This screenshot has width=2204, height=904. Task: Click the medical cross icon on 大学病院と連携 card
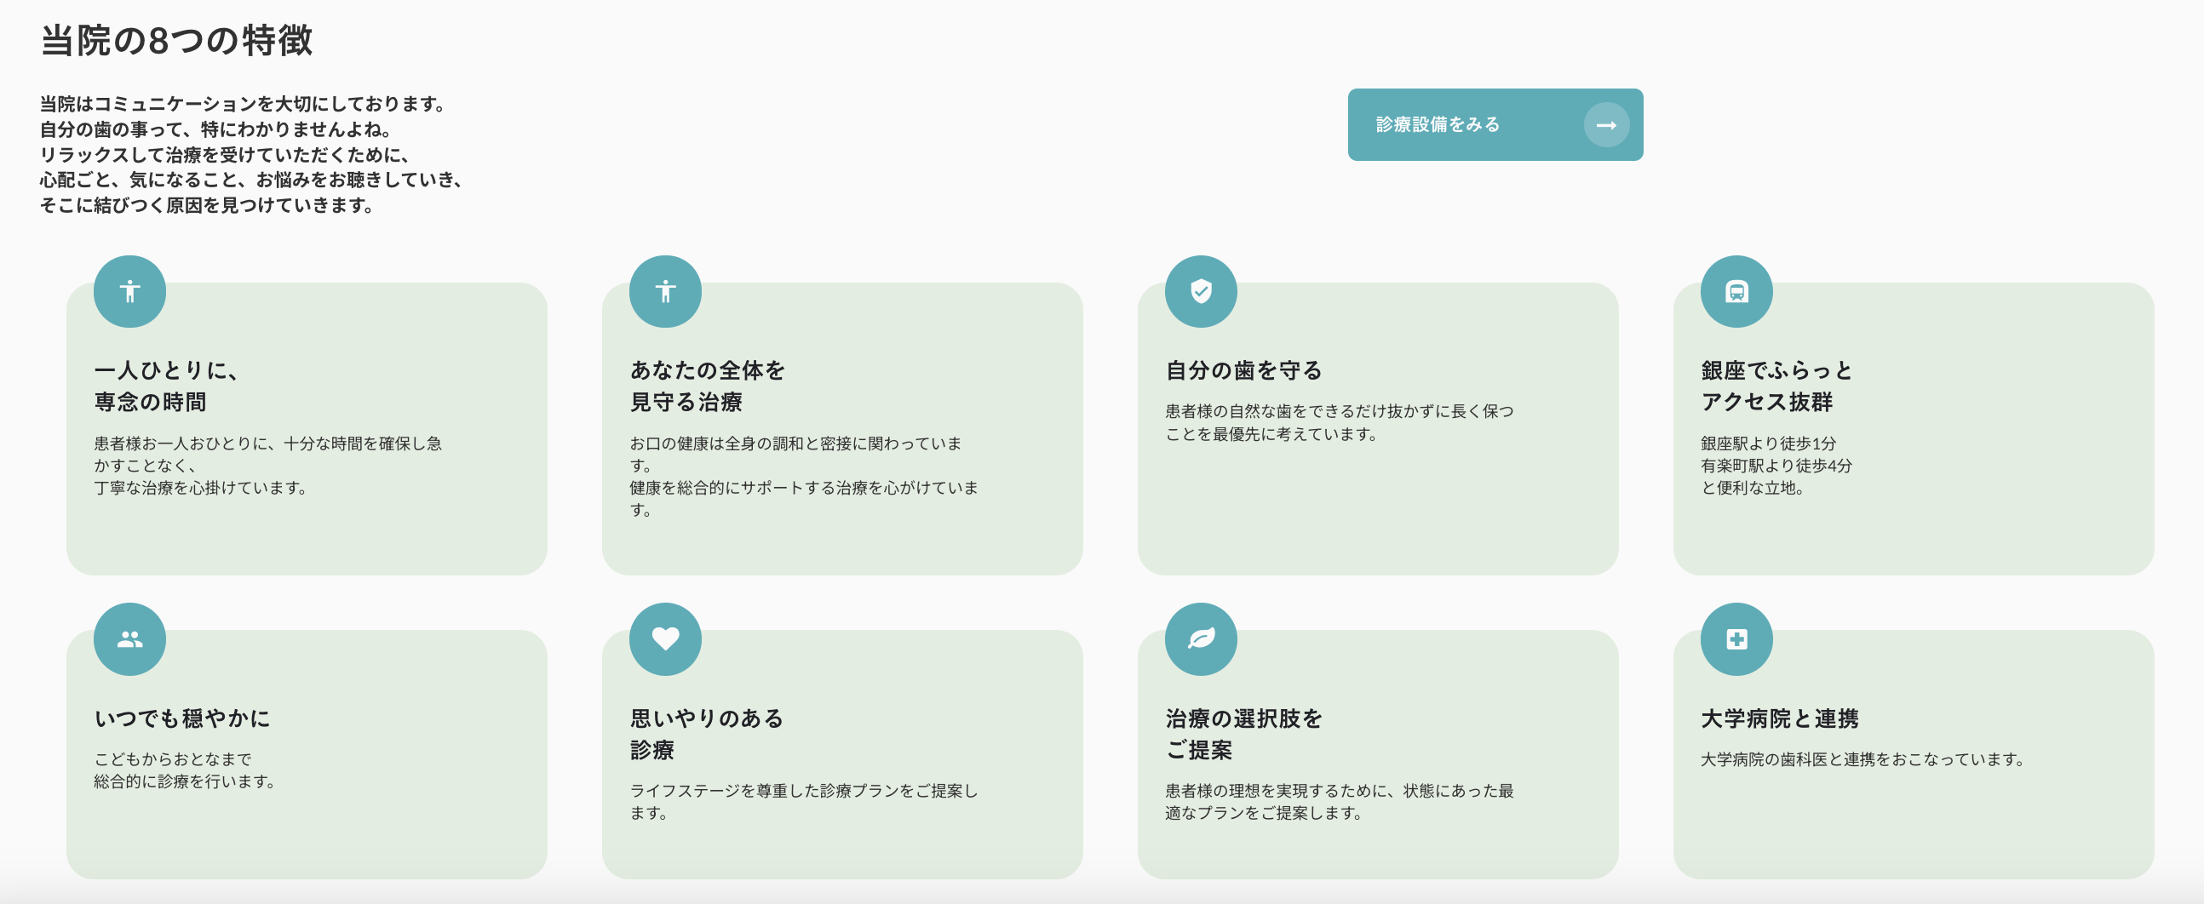point(1736,639)
